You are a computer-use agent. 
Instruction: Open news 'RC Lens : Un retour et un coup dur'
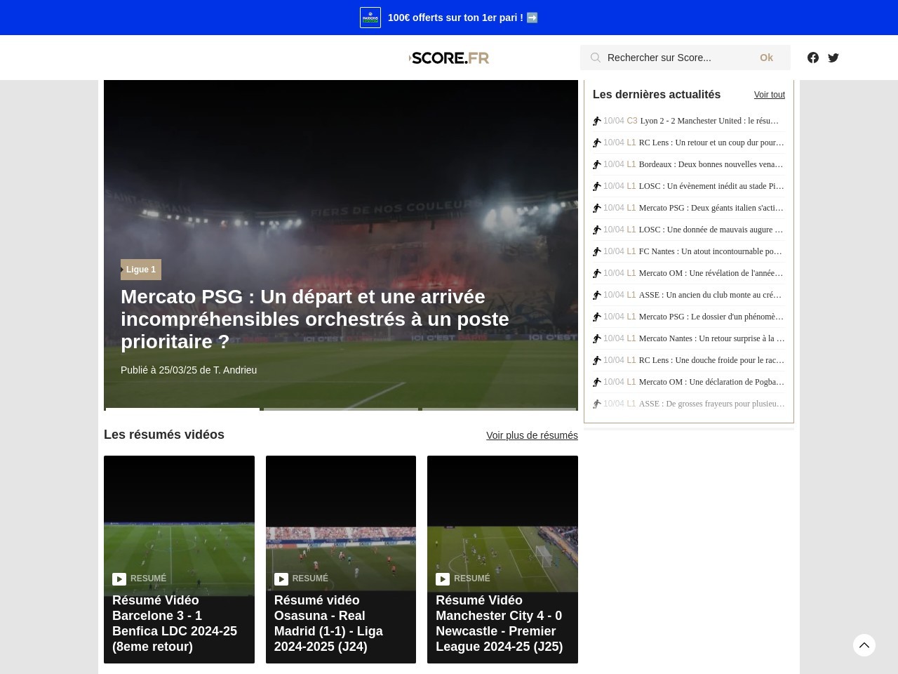[x=711, y=143]
